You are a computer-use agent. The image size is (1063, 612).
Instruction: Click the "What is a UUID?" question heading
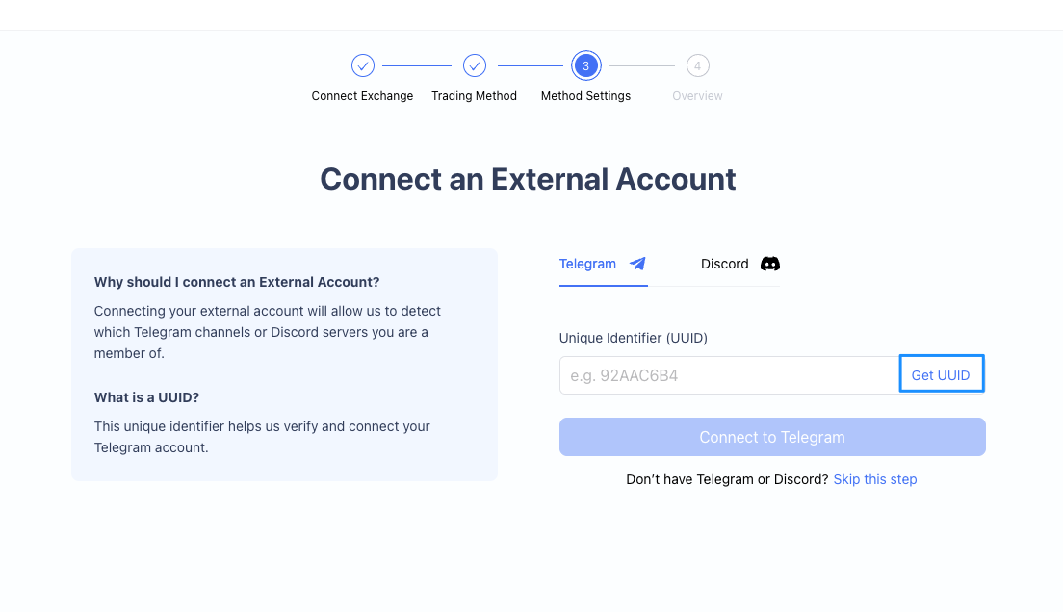[146, 397]
